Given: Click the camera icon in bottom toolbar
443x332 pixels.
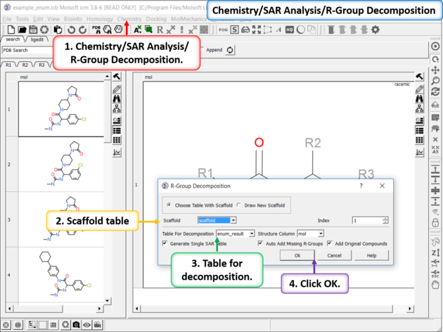Looking at the screenshot, I should coord(76,326).
